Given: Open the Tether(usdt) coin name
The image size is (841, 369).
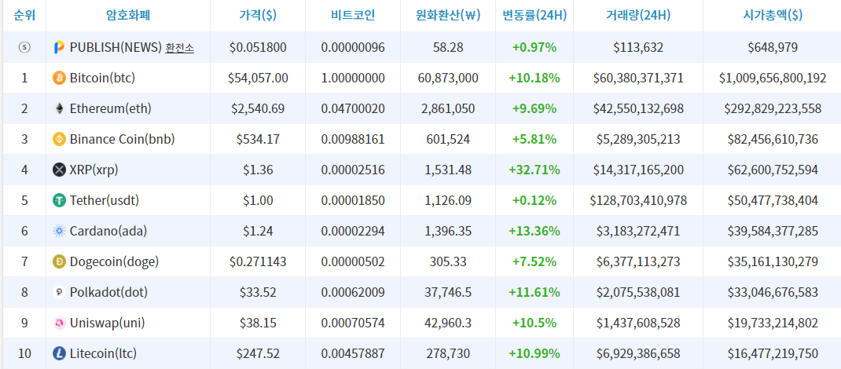Looking at the screenshot, I should pos(104,201).
